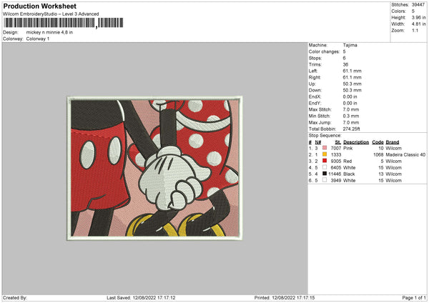Select the stitch count 9305
Image resolution: width=429 pixels, height=303 pixels.
click(336, 161)
